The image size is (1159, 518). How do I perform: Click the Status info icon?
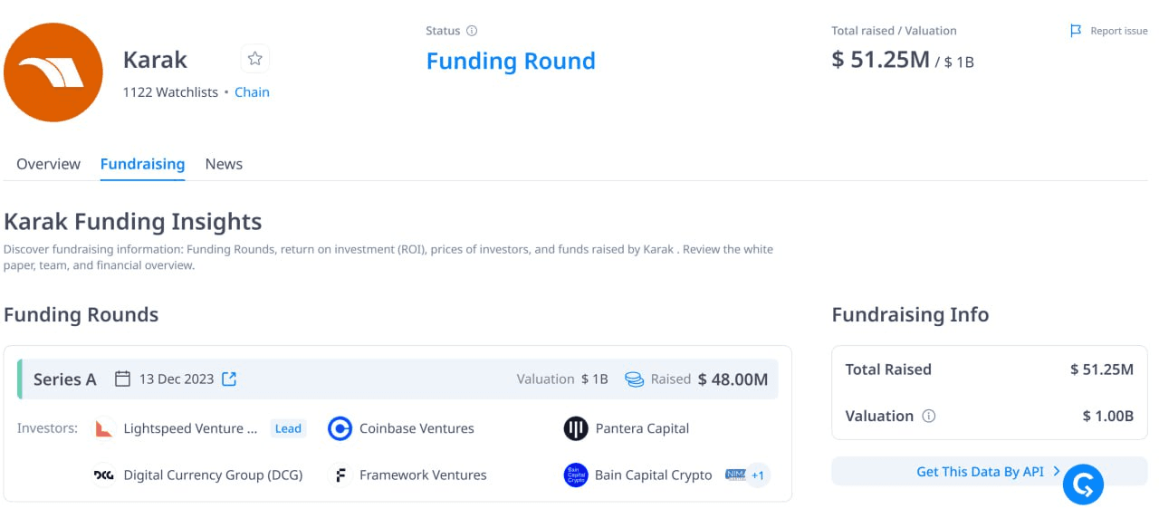tap(472, 31)
